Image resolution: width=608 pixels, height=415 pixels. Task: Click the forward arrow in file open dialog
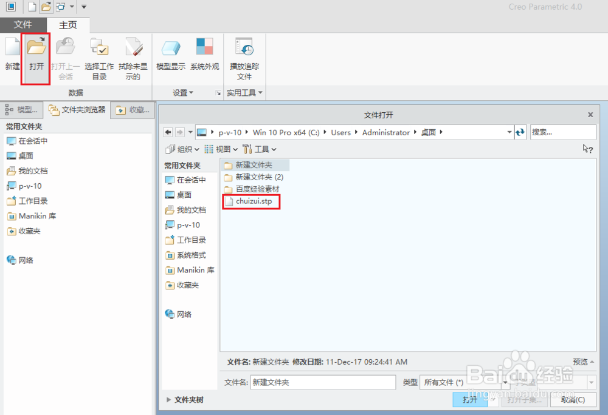[179, 132]
